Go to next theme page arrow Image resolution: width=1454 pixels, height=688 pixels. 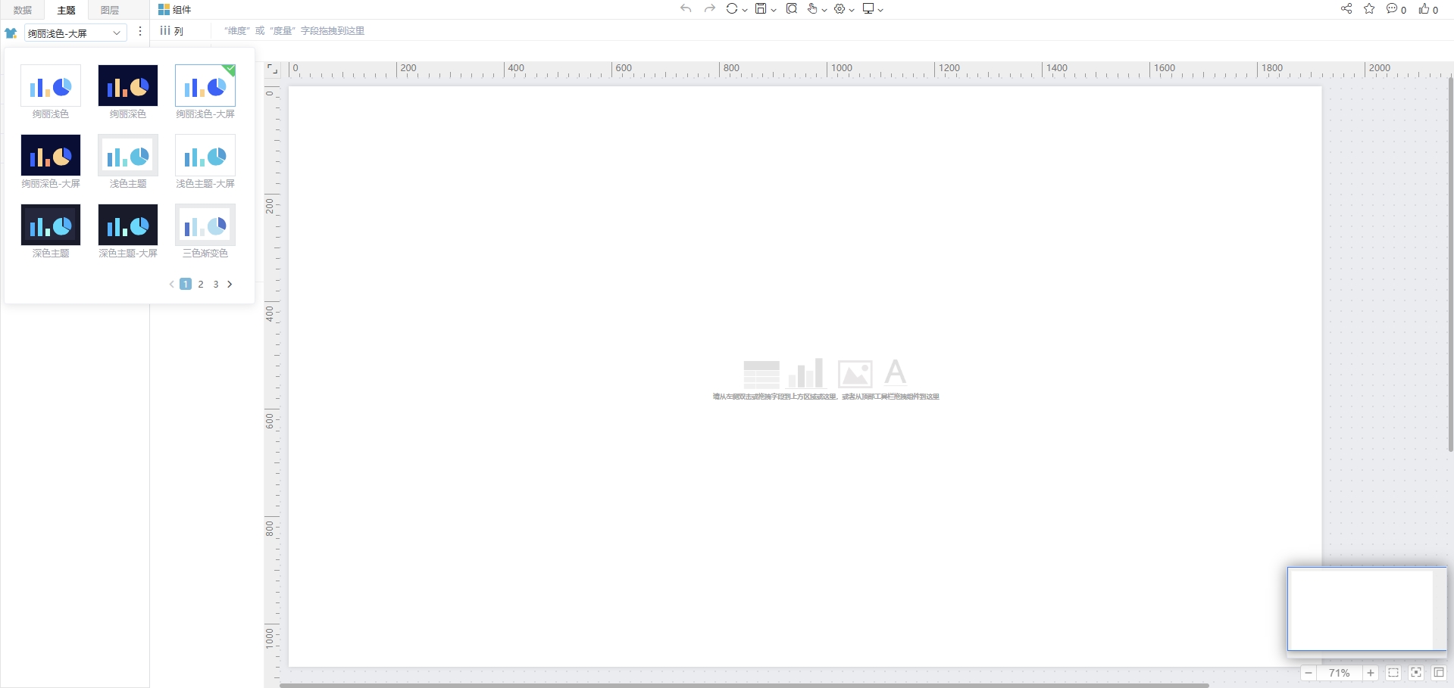pyautogui.click(x=230, y=285)
